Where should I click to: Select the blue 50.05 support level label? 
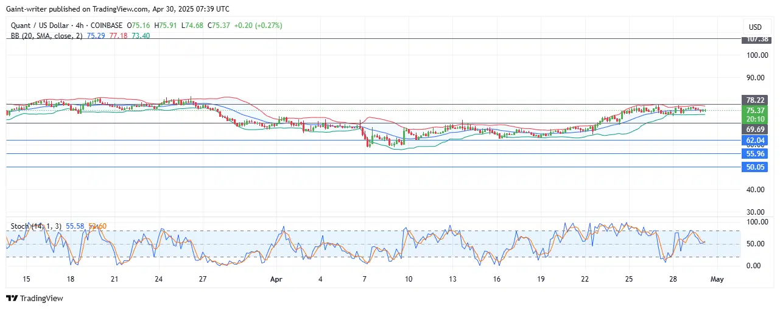pos(754,167)
